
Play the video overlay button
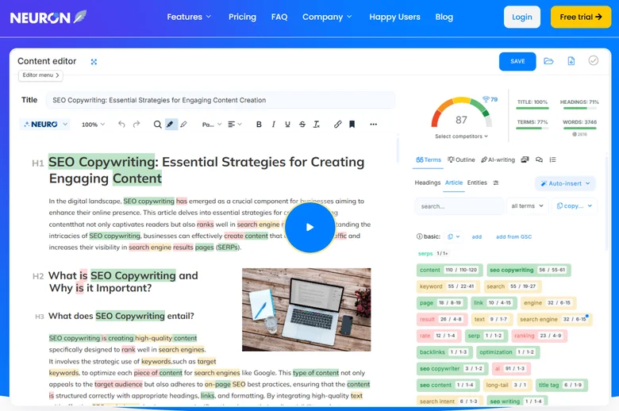(309, 228)
